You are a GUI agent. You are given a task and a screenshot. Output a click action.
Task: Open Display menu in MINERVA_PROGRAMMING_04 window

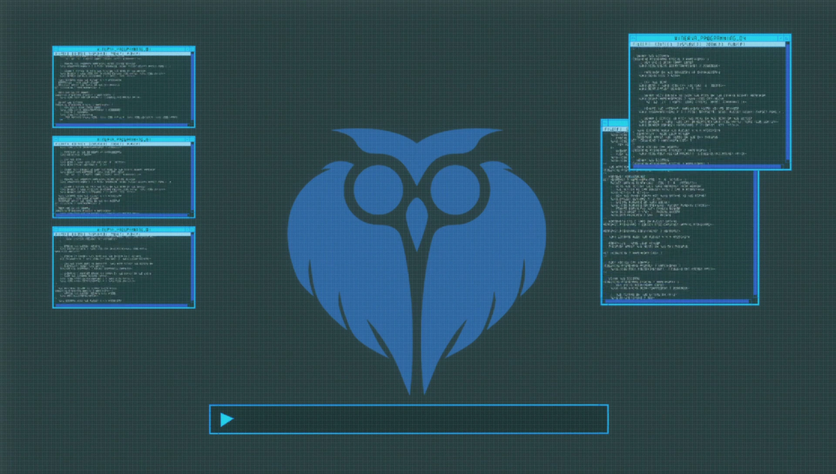click(689, 44)
